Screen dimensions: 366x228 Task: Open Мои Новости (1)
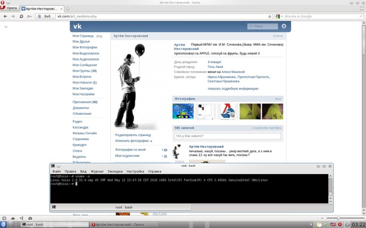click(84, 82)
